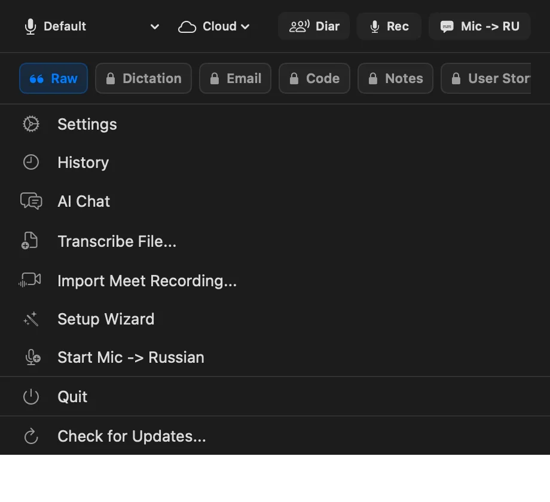Click the people icon in Diar button
Screen dimensions: 550x502
point(299,26)
